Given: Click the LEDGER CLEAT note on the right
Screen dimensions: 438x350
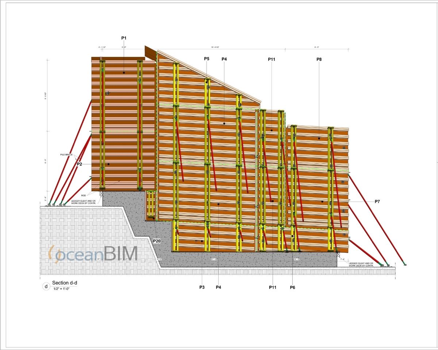Looking at the screenshot, I should [x=361, y=264].
